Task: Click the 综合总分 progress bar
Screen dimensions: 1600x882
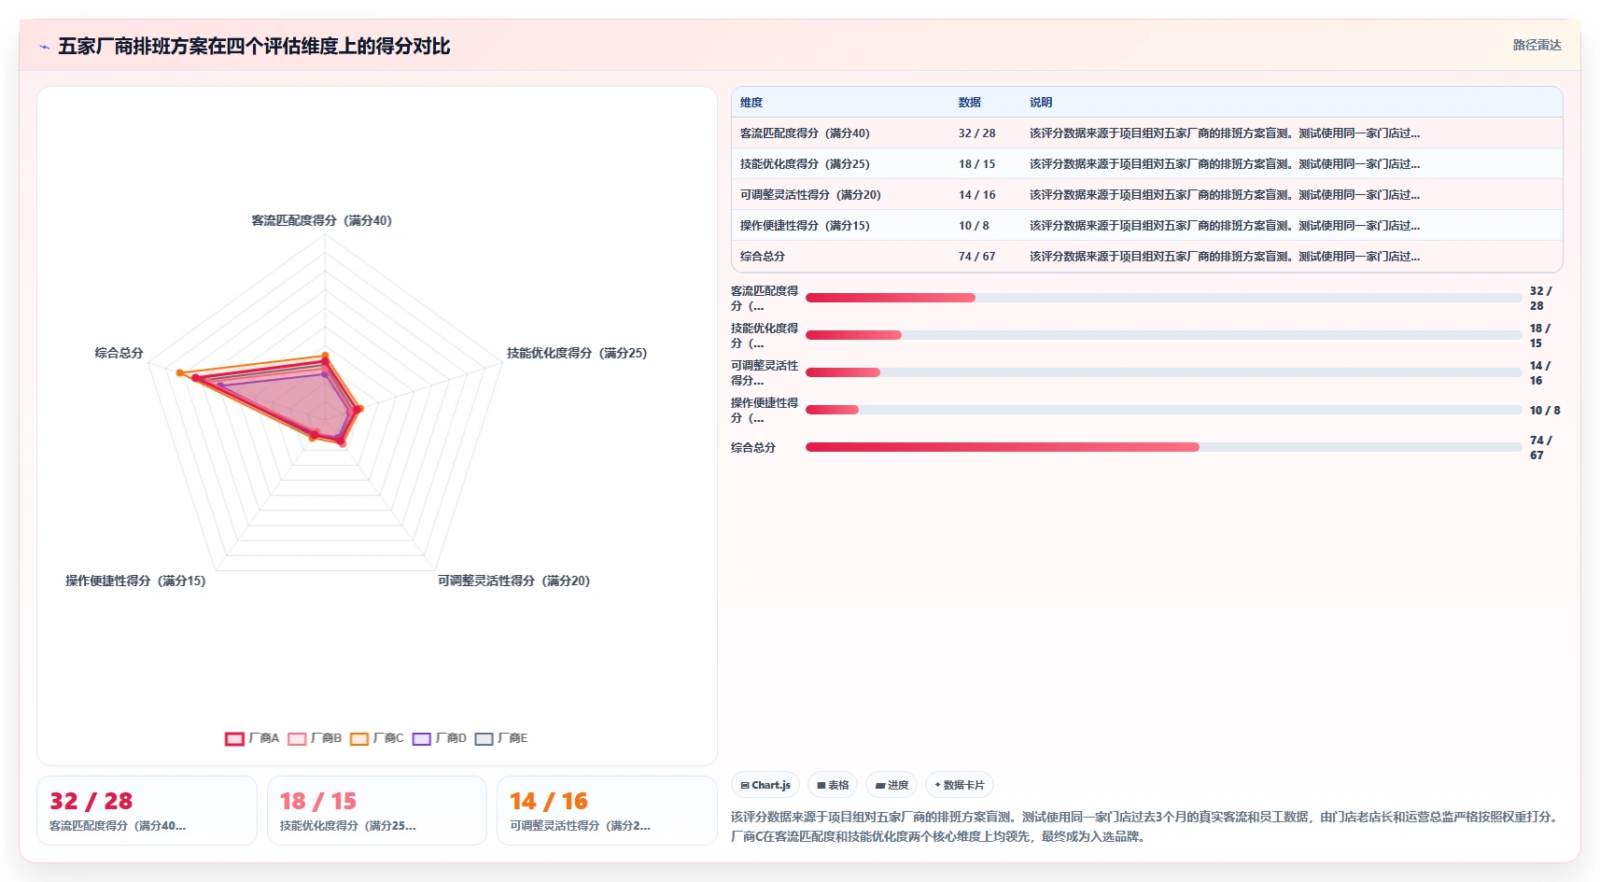Action: click(1163, 447)
